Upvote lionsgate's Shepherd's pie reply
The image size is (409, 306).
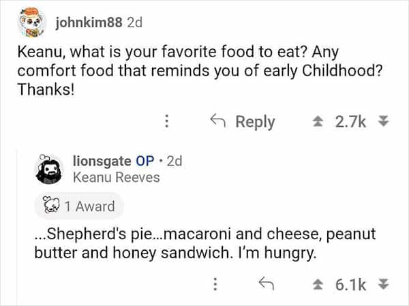[x=319, y=283]
